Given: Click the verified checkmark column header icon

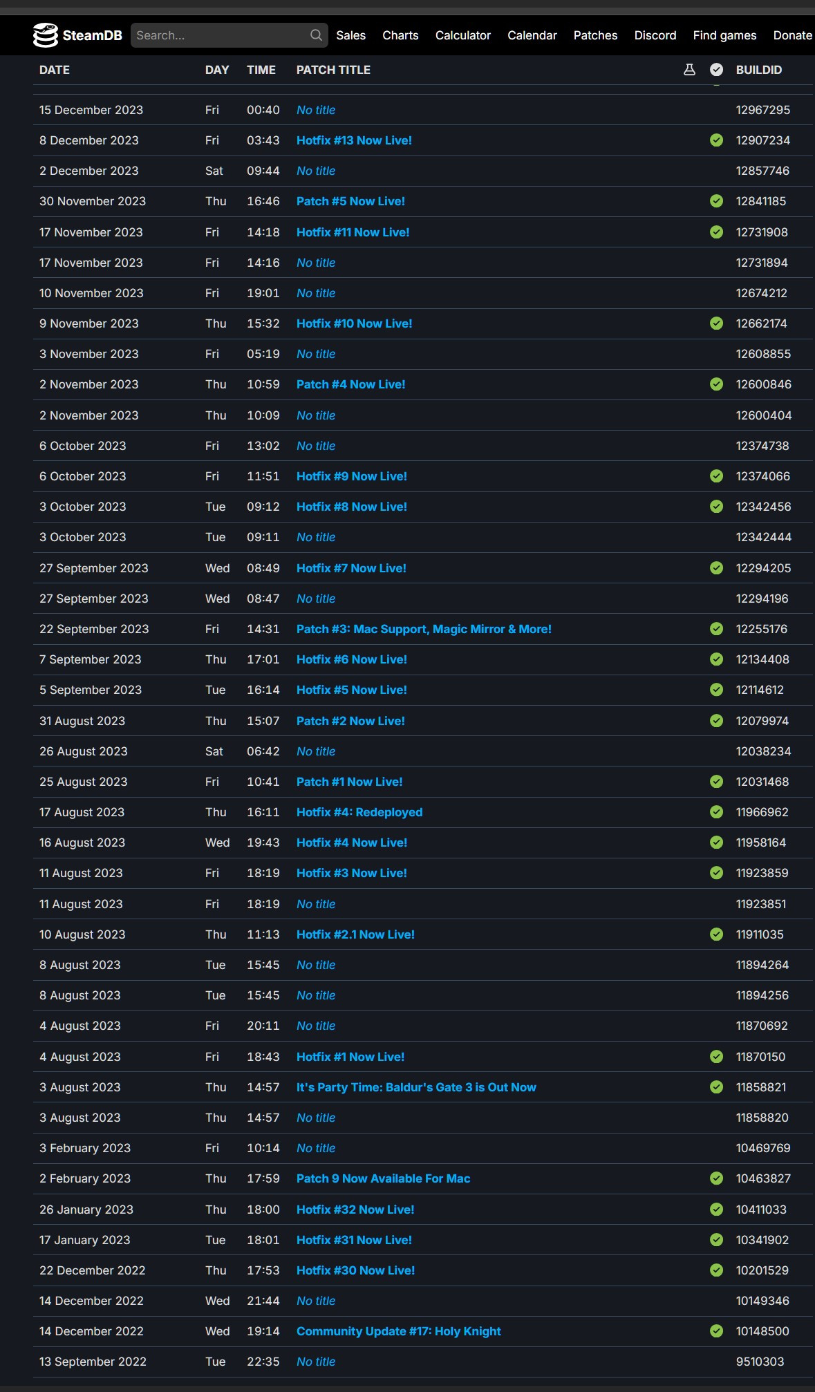Looking at the screenshot, I should [x=717, y=70].
